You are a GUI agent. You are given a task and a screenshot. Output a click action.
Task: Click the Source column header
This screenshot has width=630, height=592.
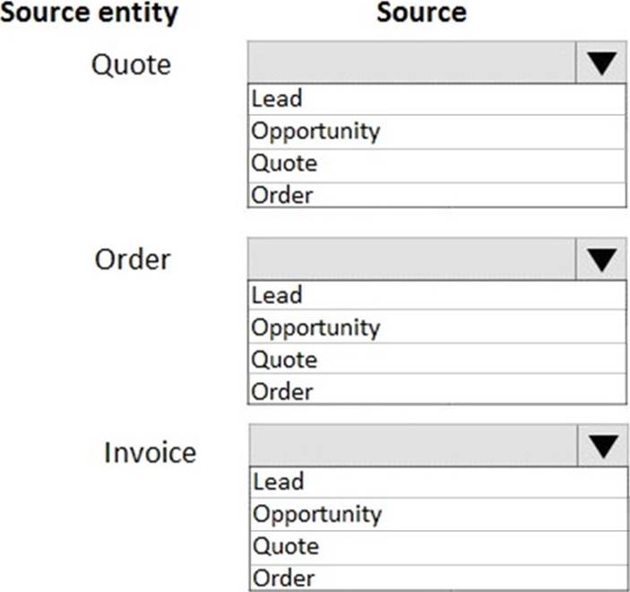pos(421,13)
